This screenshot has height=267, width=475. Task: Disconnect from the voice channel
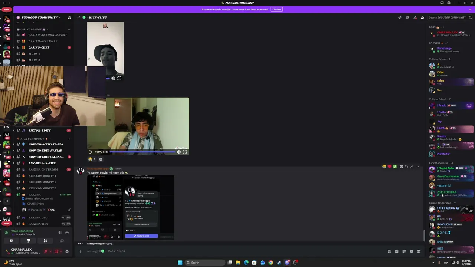click(x=67, y=233)
